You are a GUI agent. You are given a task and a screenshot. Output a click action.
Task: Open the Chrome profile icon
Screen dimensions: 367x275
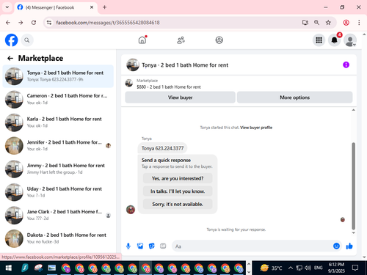346,23
